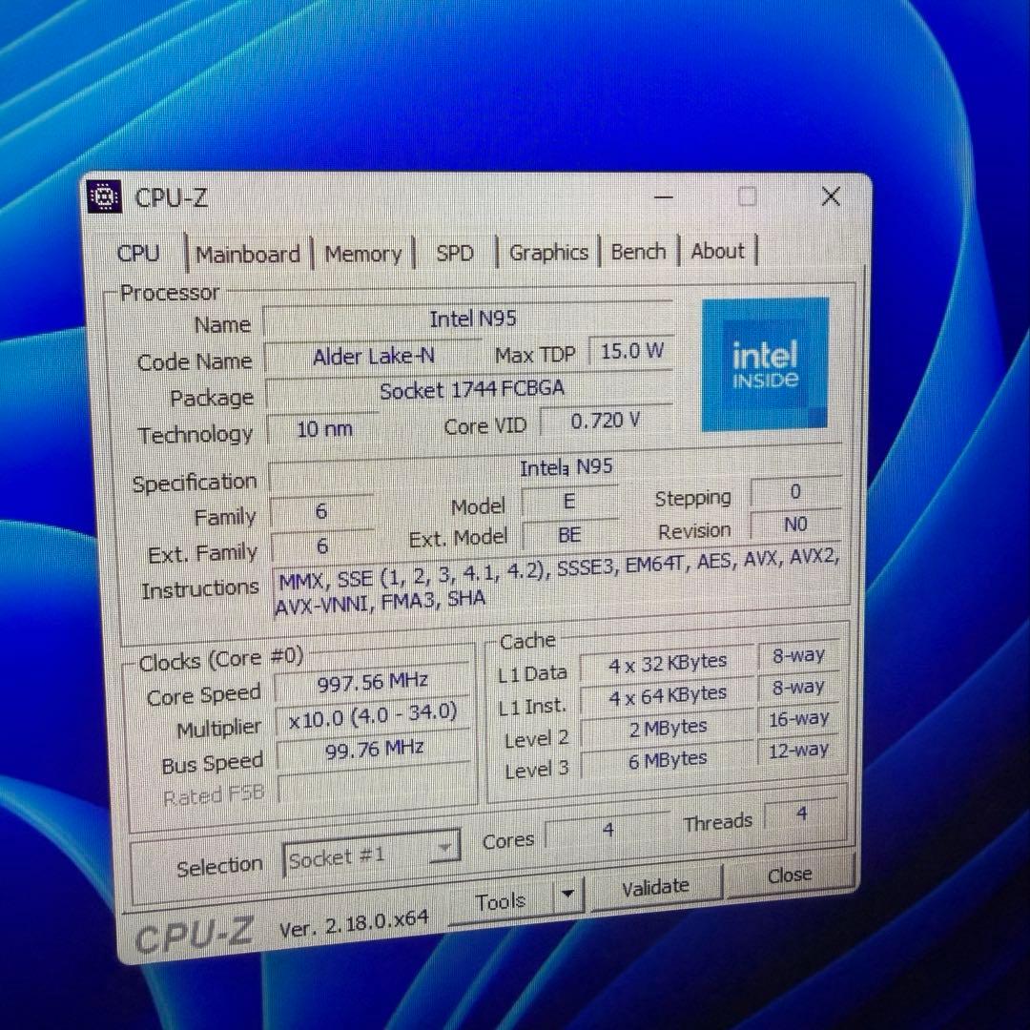Select the Core Speed value field
This screenshot has width=1030, height=1030.
[373, 681]
